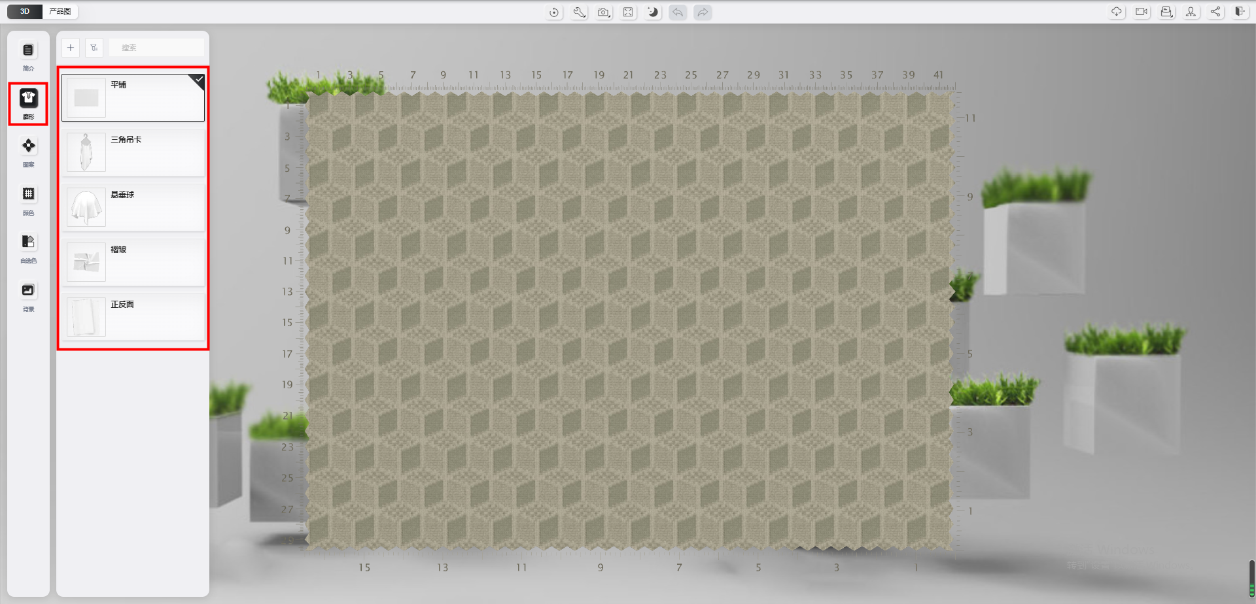Open the 颜色 color panel
The width and height of the screenshot is (1256, 604).
click(x=28, y=199)
